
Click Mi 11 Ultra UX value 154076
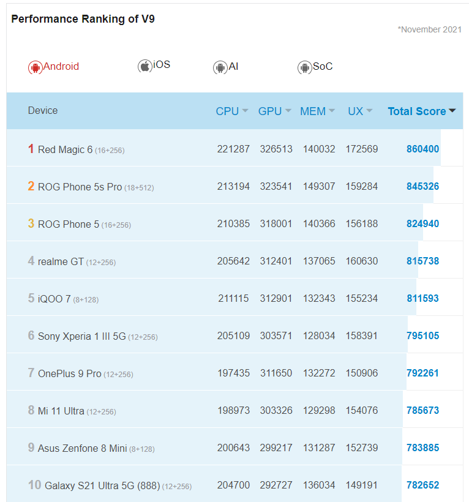click(x=362, y=410)
